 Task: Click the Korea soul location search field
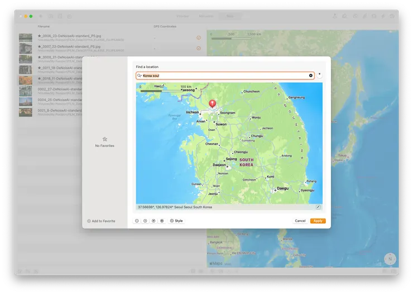(x=225, y=75)
